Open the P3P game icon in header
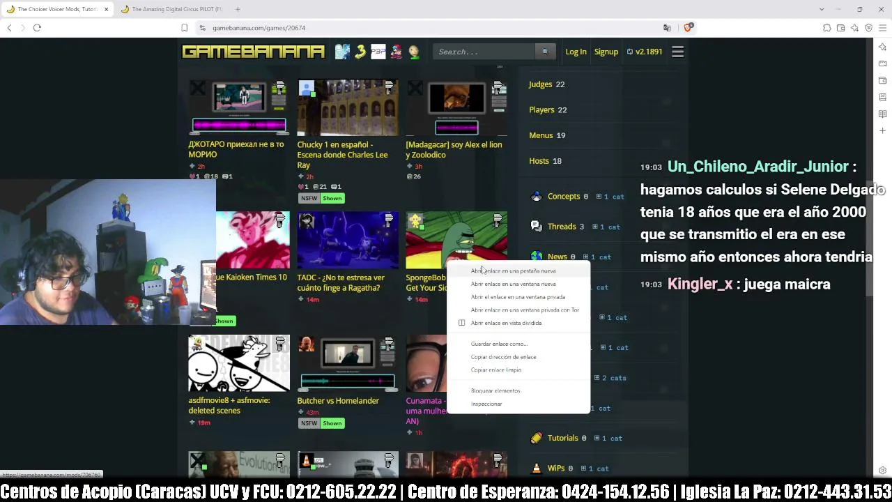This screenshot has height=502, width=892. 378,52
